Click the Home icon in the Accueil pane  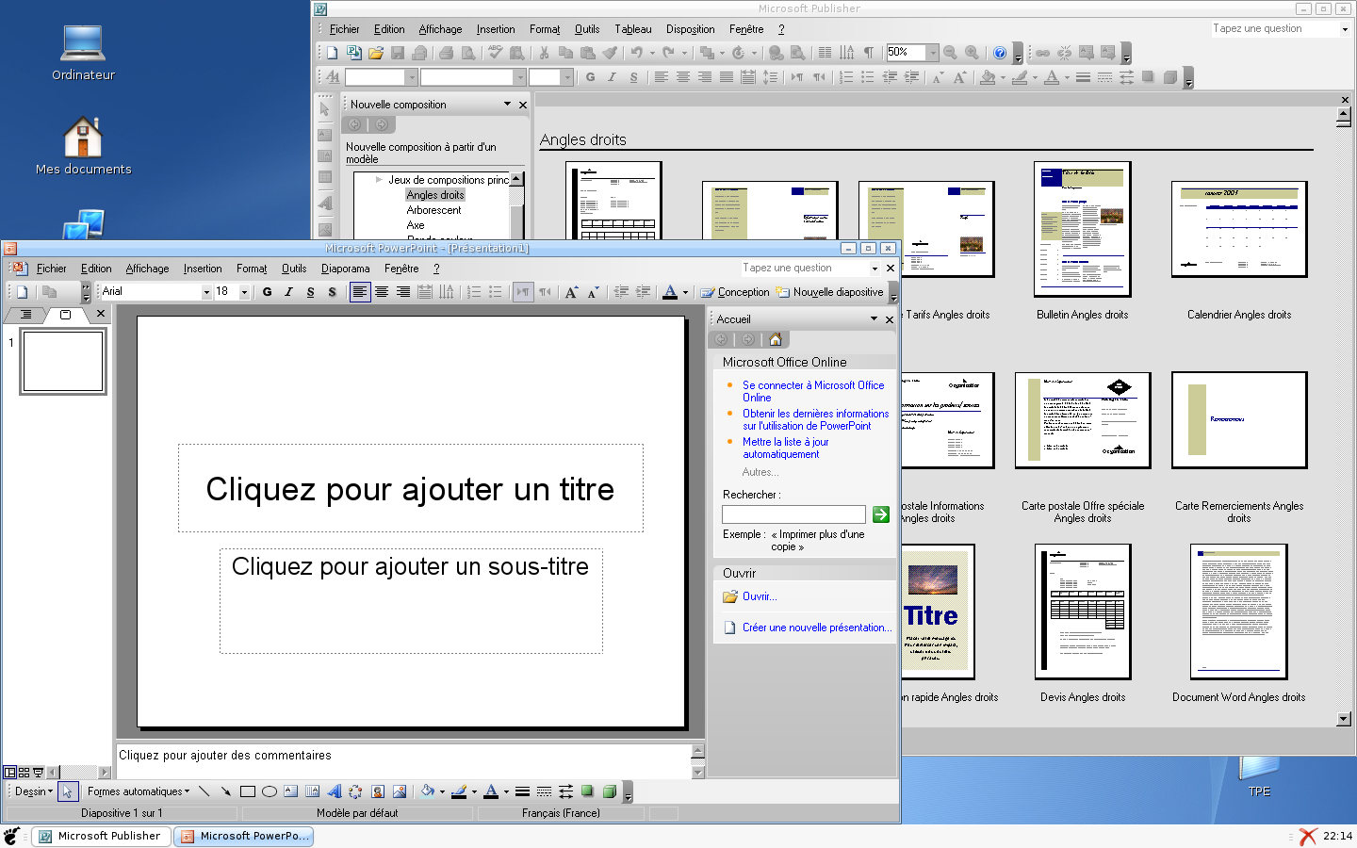click(x=775, y=339)
